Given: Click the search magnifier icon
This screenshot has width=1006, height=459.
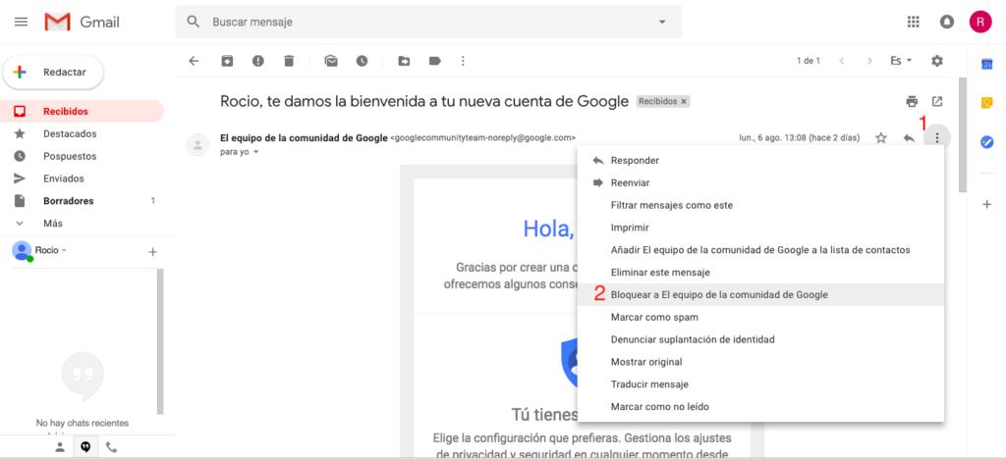Looking at the screenshot, I should click(x=194, y=22).
